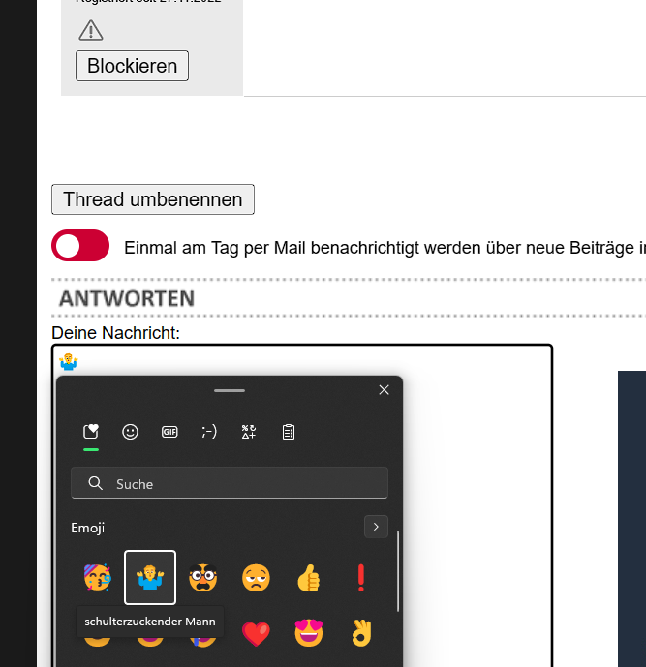Open the GIF tab in emoji panel
The image size is (646, 667).
click(x=169, y=432)
